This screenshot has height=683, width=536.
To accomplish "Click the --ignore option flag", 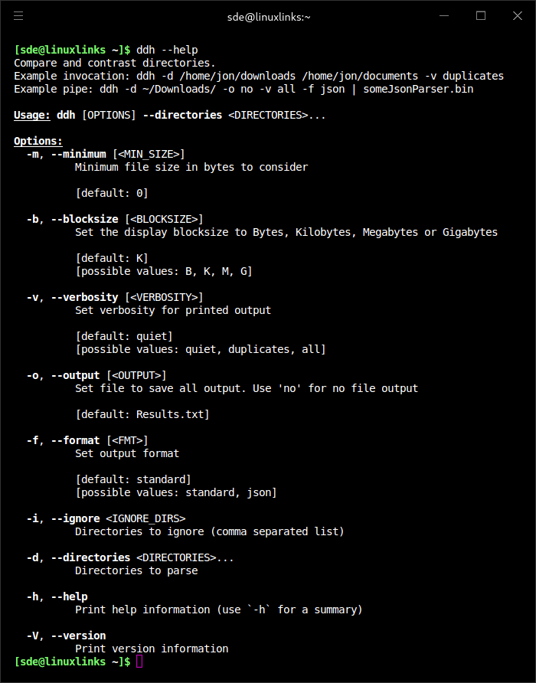I will [75, 519].
